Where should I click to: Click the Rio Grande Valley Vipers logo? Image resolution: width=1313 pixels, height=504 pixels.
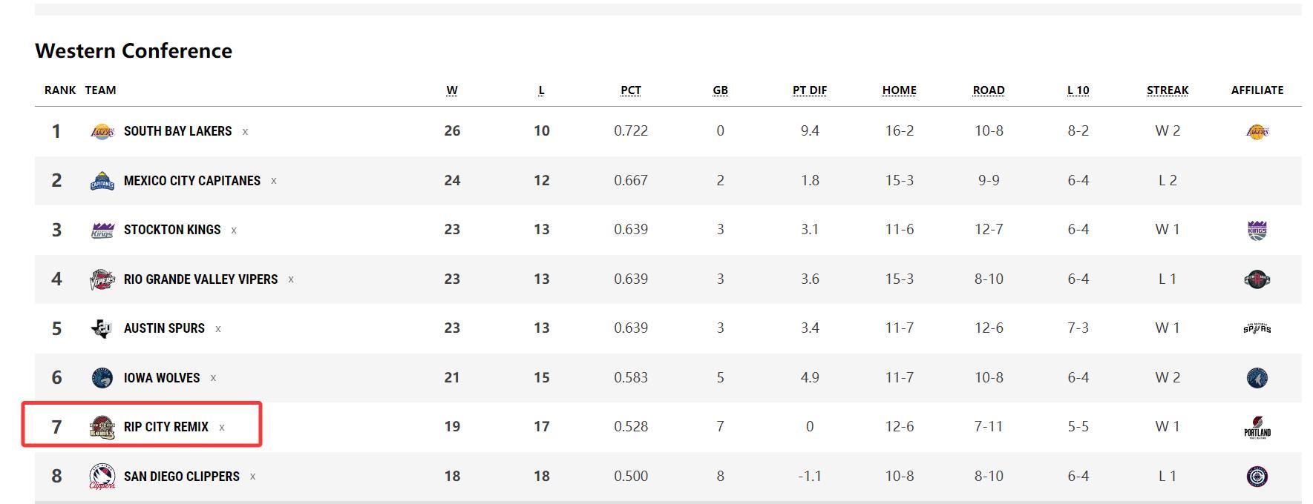tap(102, 279)
